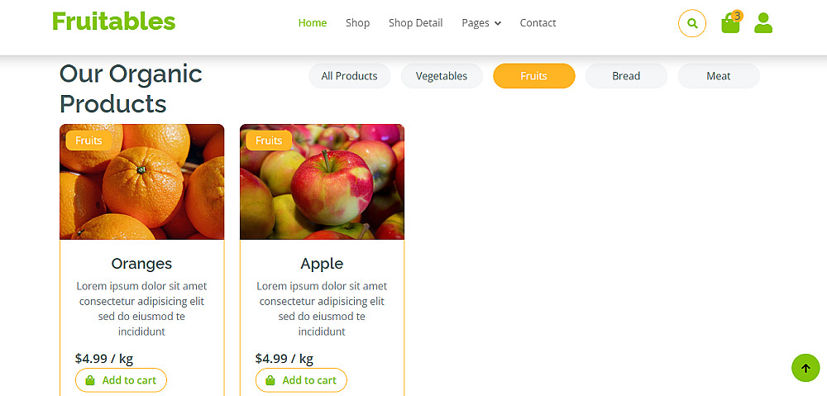Open the shopping bag cart icon
Image resolution: width=827 pixels, height=396 pixels.
(x=730, y=23)
